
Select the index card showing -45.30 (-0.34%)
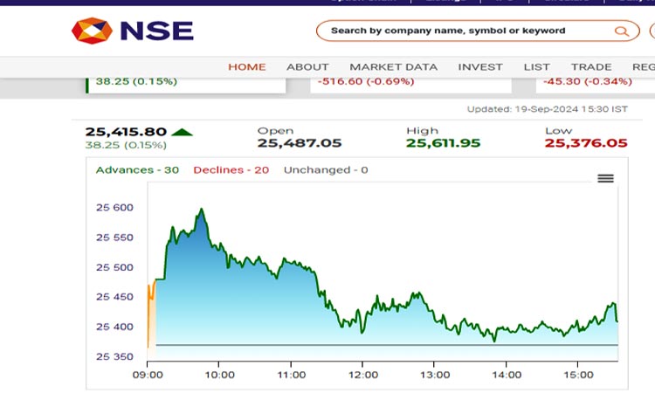coord(596,86)
